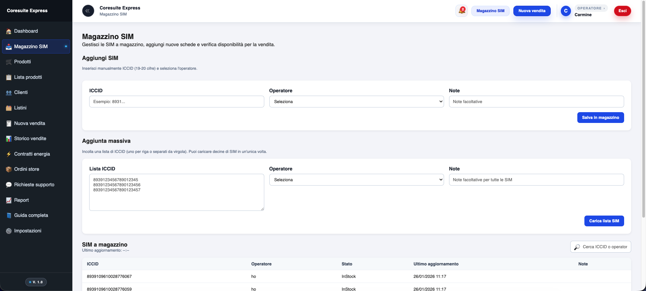
Task: Click the Report chart icon
Action: point(9,200)
